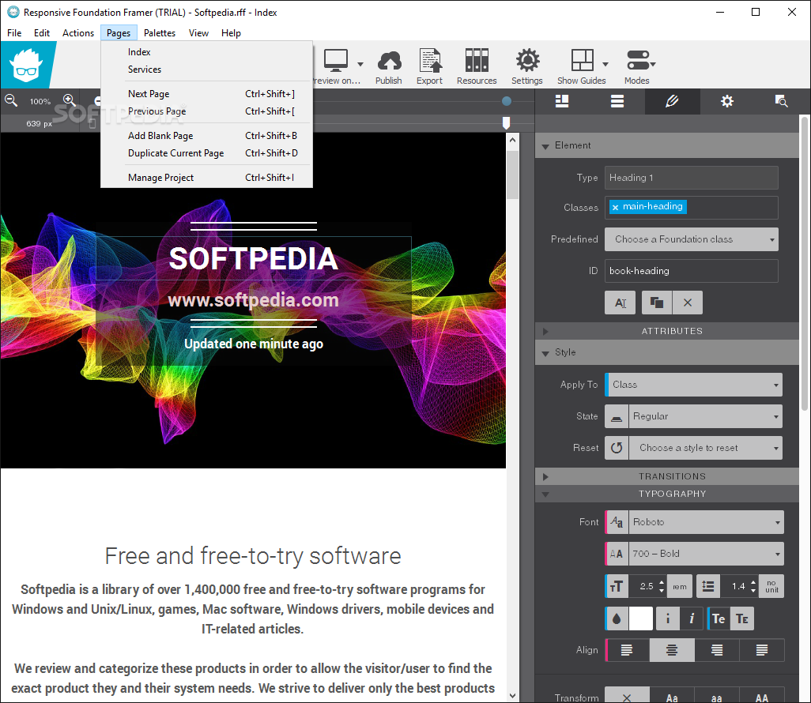The height and width of the screenshot is (703, 811).
Task: Click the Export document icon
Action: pyautogui.click(x=430, y=61)
